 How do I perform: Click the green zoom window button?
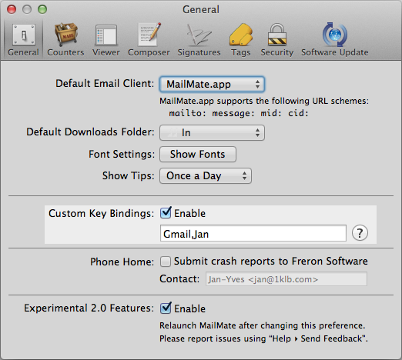coord(42,9)
